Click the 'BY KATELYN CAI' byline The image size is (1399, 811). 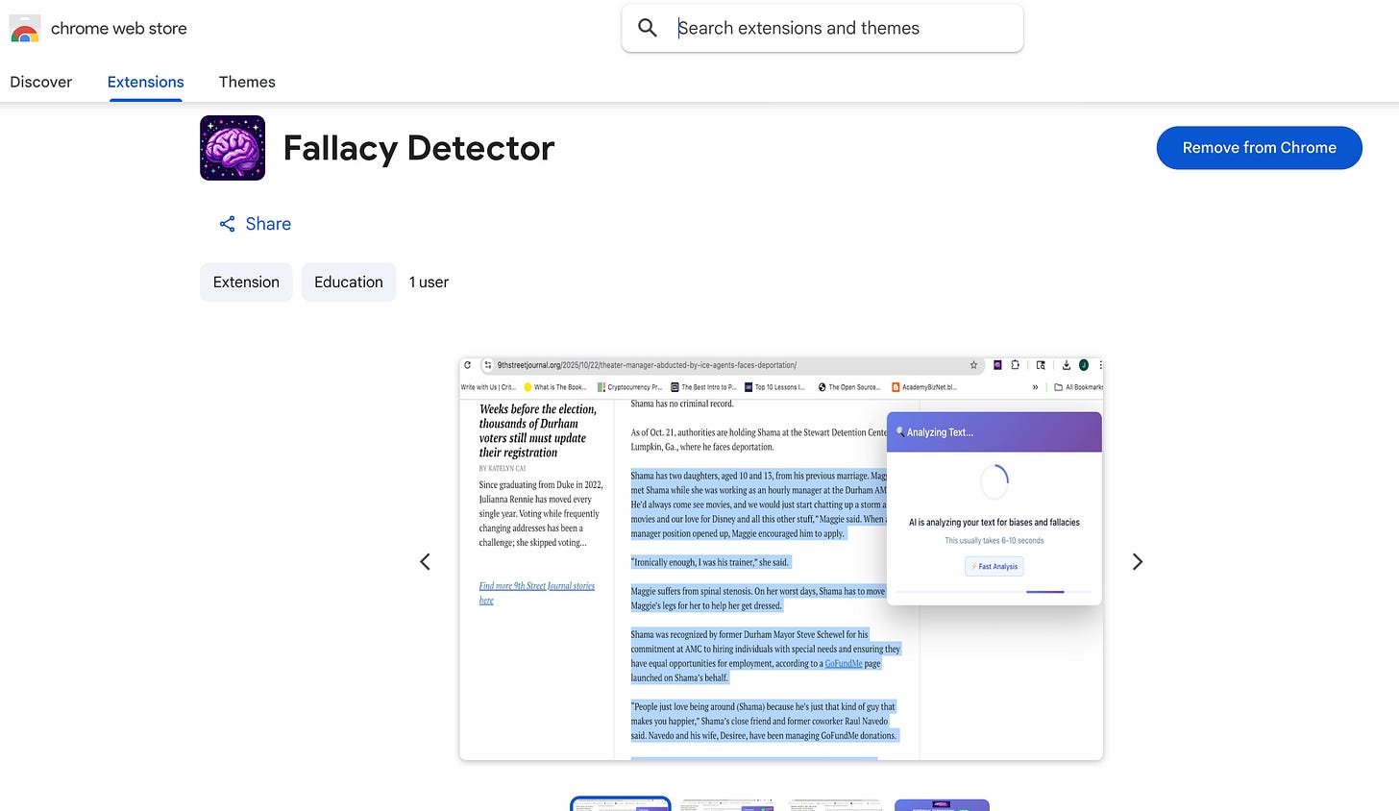tap(503, 469)
